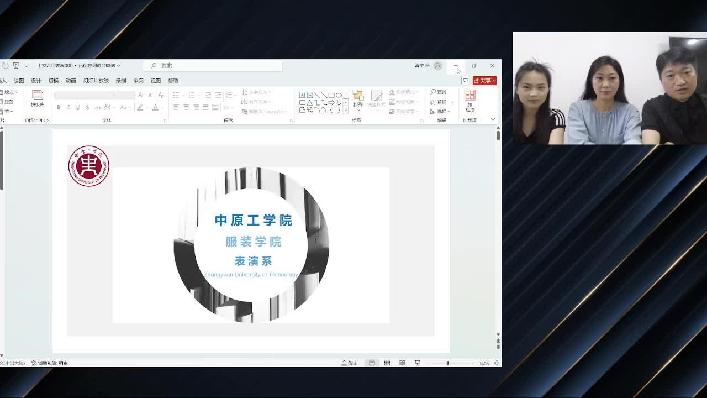Align paragraph text left
Viewport: 707px width, 398px height.
tap(176, 107)
